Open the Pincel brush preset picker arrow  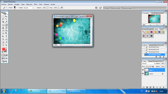coord(17,8)
